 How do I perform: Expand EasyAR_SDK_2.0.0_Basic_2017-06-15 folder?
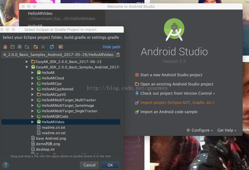pos(27,61)
